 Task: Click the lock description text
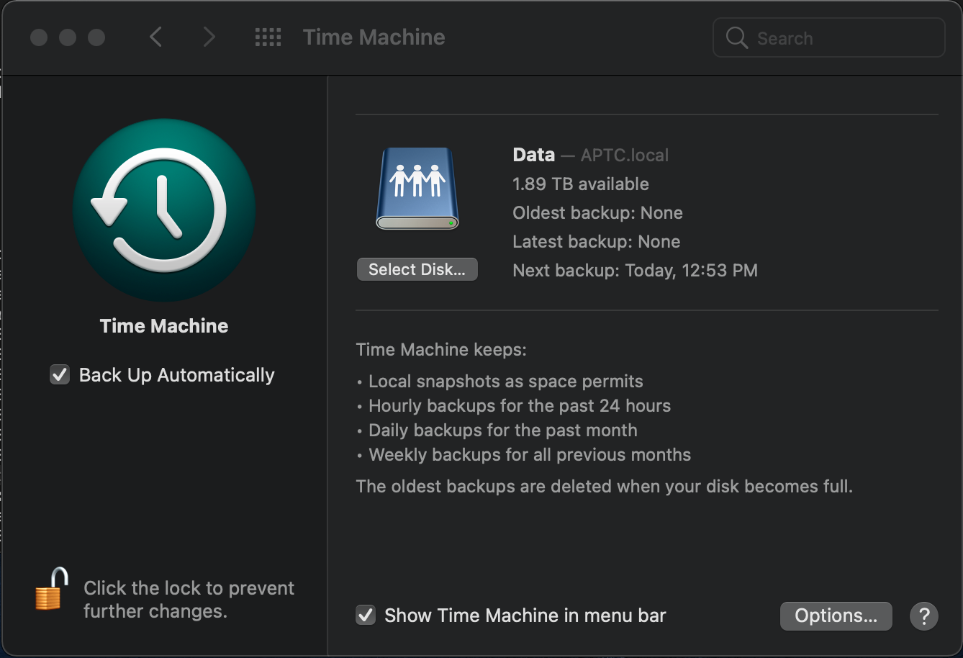point(189,600)
